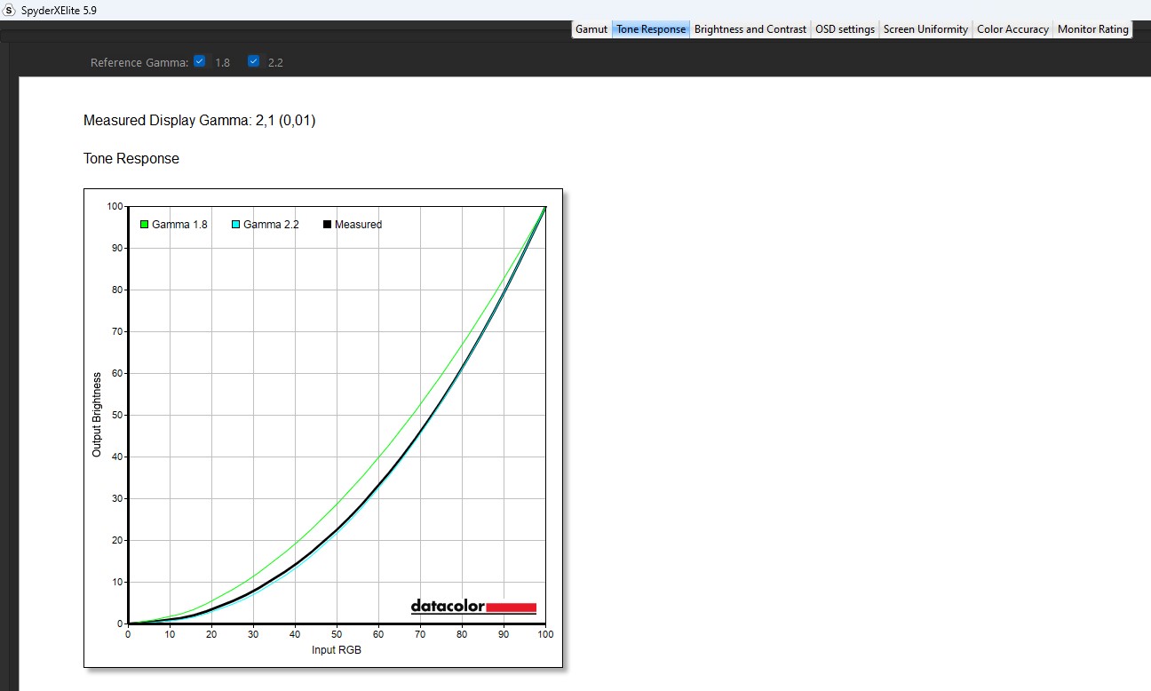Switch to the Color Accuracy tab
This screenshot has width=1151, height=691.
tap(1012, 29)
